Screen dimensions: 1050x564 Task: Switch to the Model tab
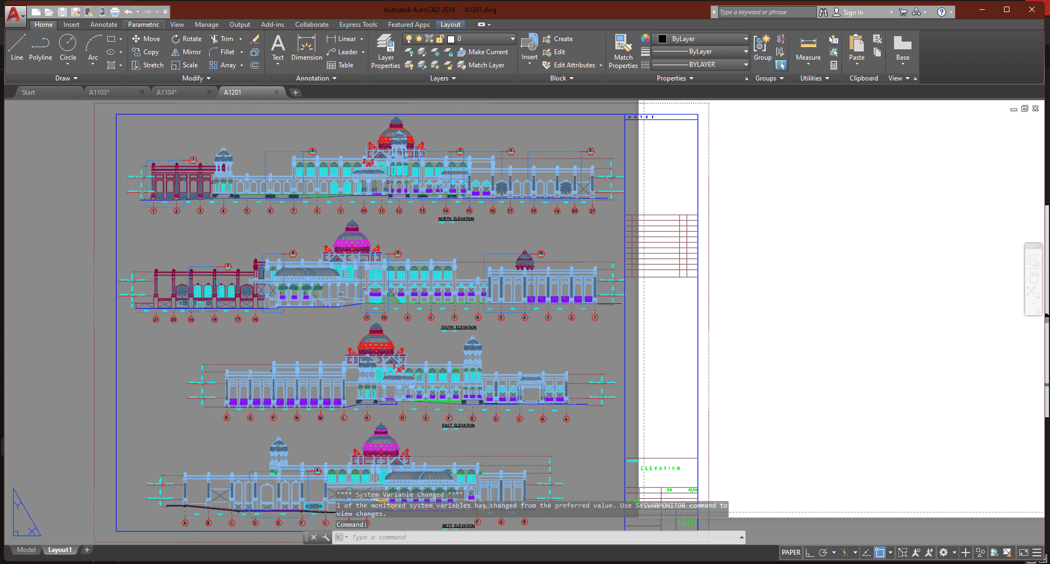[26, 550]
